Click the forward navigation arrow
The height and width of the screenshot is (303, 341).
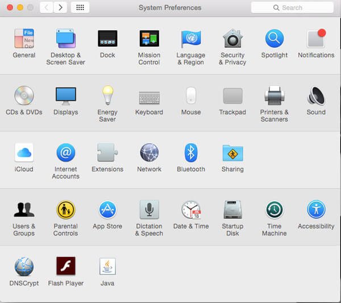point(60,7)
